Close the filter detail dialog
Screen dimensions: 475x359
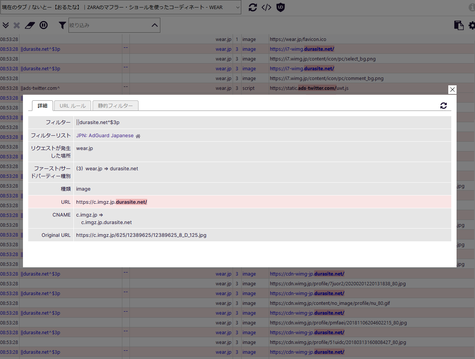452,89
